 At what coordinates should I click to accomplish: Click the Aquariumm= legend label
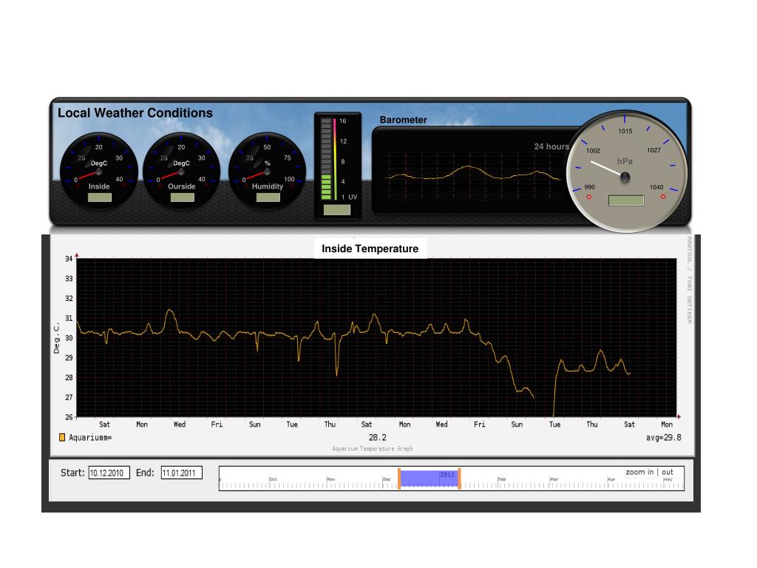point(90,438)
